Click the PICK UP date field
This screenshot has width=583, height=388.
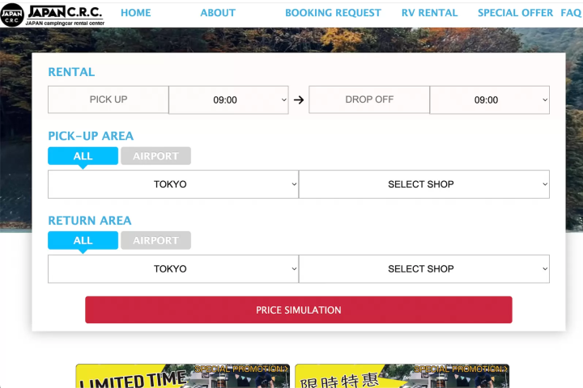108,100
